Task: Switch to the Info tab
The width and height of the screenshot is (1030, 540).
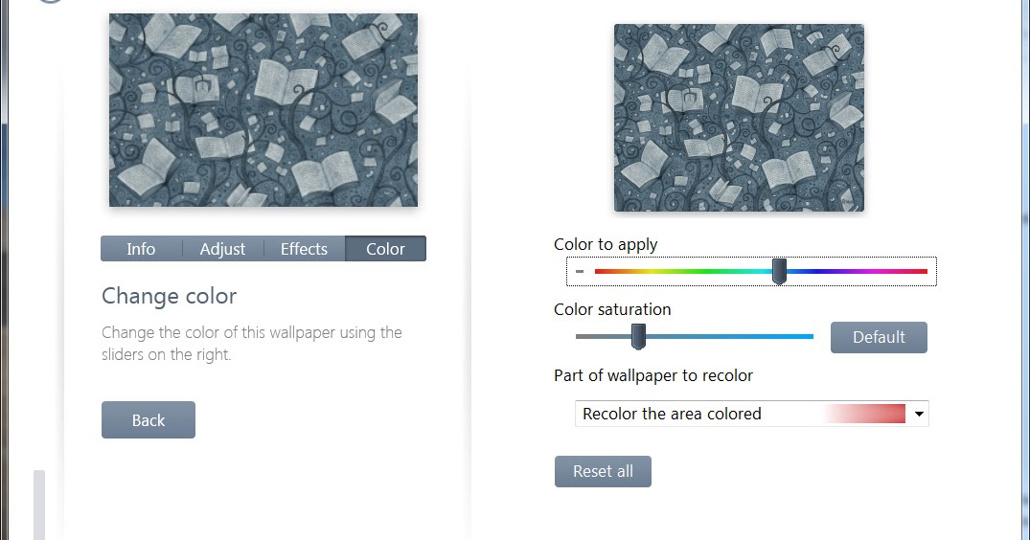Action: (x=141, y=249)
